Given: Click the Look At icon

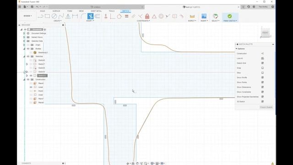Looking at the screenshot, I should pyautogui.click(x=262, y=58).
